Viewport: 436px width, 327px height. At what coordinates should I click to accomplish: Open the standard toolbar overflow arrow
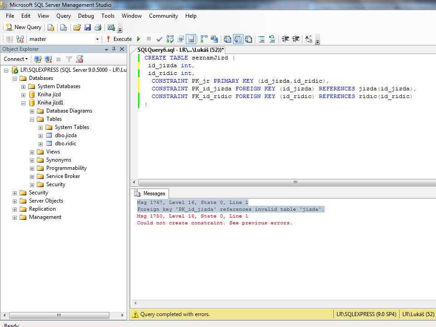pos(120,29)
